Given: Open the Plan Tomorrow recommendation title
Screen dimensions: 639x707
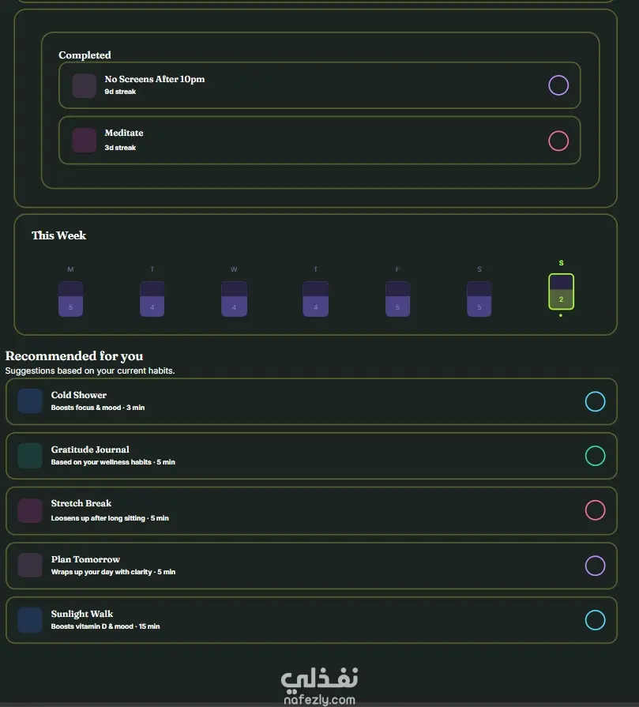Looking at the screenshot, I should [85, 559].
